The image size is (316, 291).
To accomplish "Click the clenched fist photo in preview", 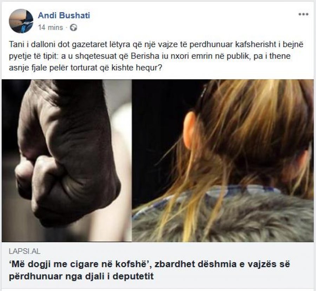I will coord(67,161).
